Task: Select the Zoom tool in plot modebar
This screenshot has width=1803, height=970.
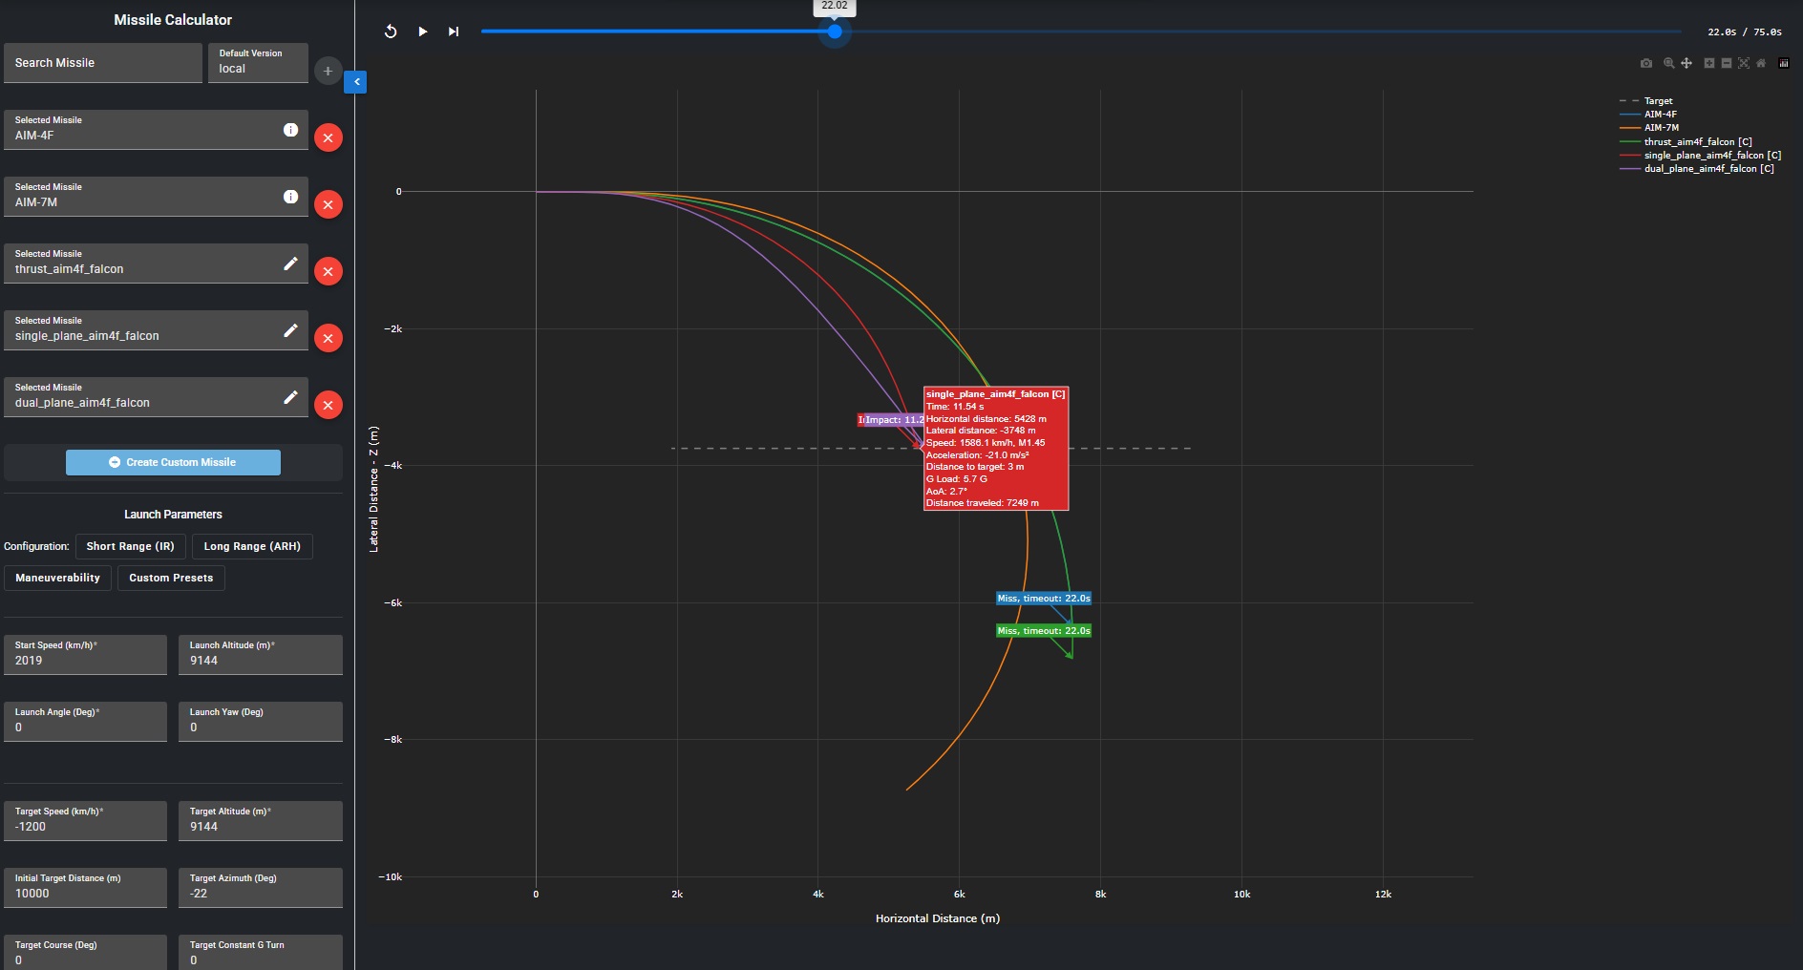Action: pyautogui.click(x=1668, y=63)
